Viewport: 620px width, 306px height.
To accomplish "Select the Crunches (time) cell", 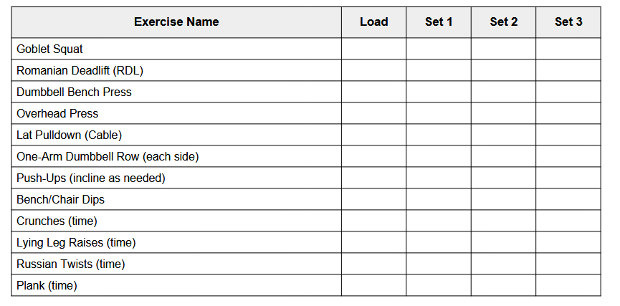I will [176, 221].
